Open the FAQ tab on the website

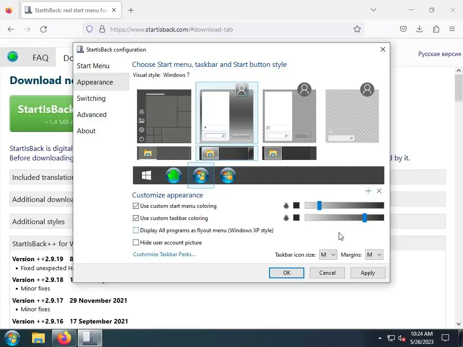pyautogui.click(x=40, y=57)
